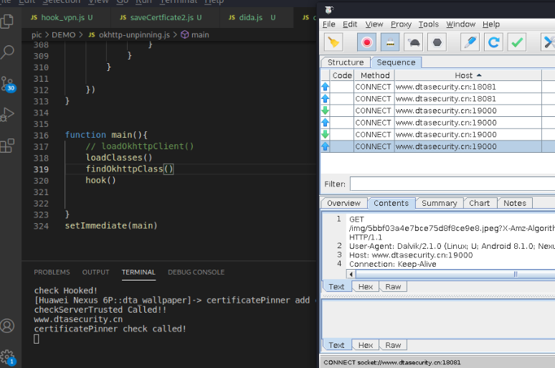Open Charles View menu
Screen dimensions: 555x368
pos(374,24)
